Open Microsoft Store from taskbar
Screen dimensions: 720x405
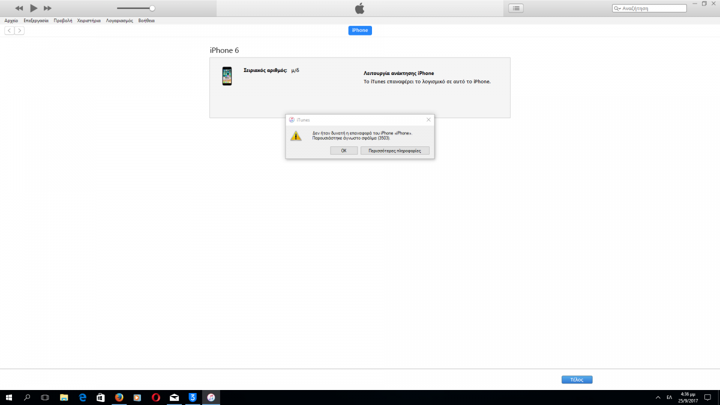(x=100, y=397)
